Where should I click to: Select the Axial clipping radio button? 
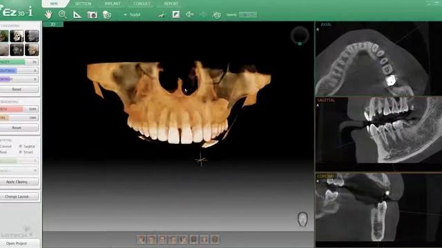click(x=3, y=152)
